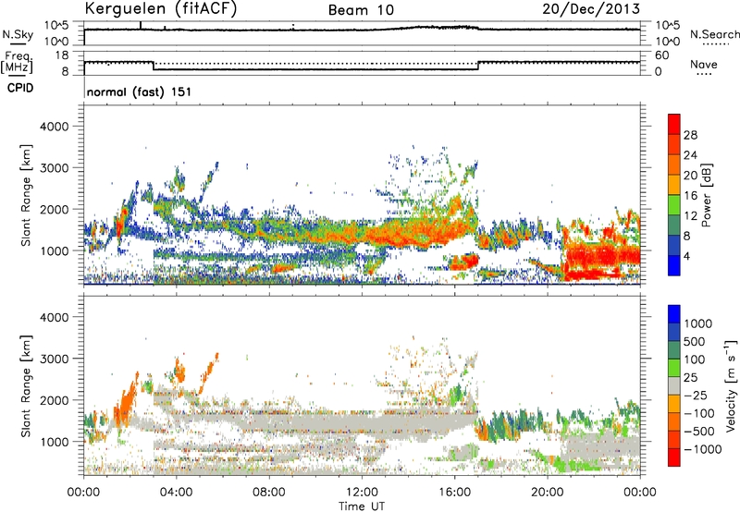The width and height of the screenshot is (740, 512).
Task: Click the 'Kerguelen (fitACF)' title text
Action: (x=160, y=8)
